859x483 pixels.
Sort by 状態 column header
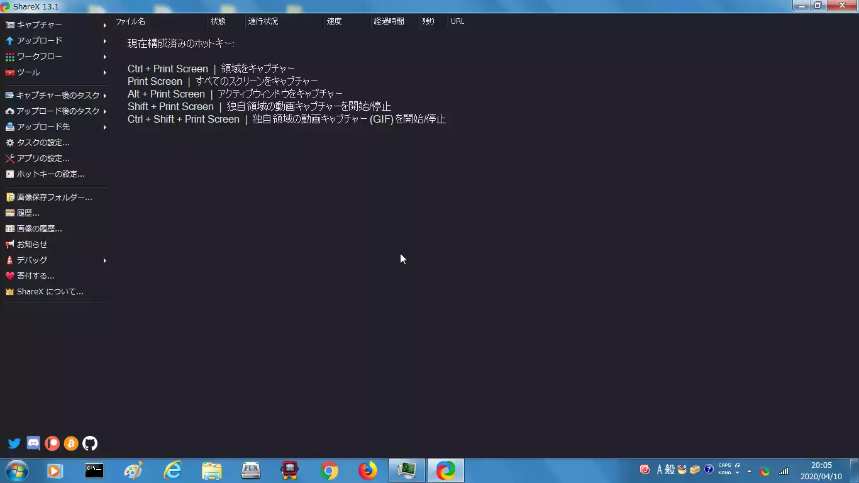pos(226,21)
